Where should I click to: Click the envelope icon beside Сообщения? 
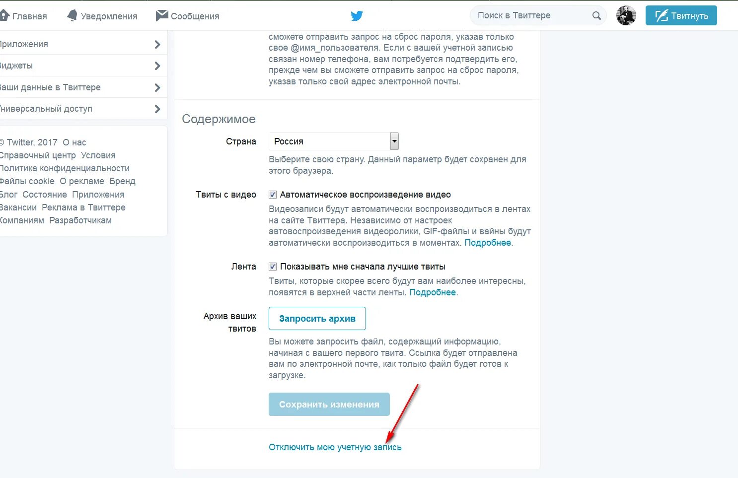pyautogui.click(x=162, y=15)
